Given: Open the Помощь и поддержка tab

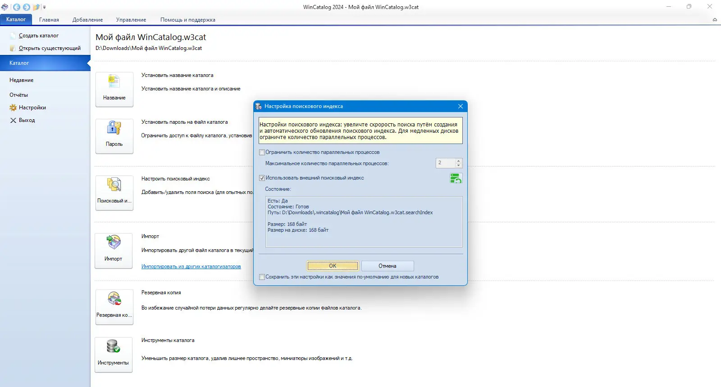Looking at the screenshot, I should pyautogui.click(x=188, y=20).
